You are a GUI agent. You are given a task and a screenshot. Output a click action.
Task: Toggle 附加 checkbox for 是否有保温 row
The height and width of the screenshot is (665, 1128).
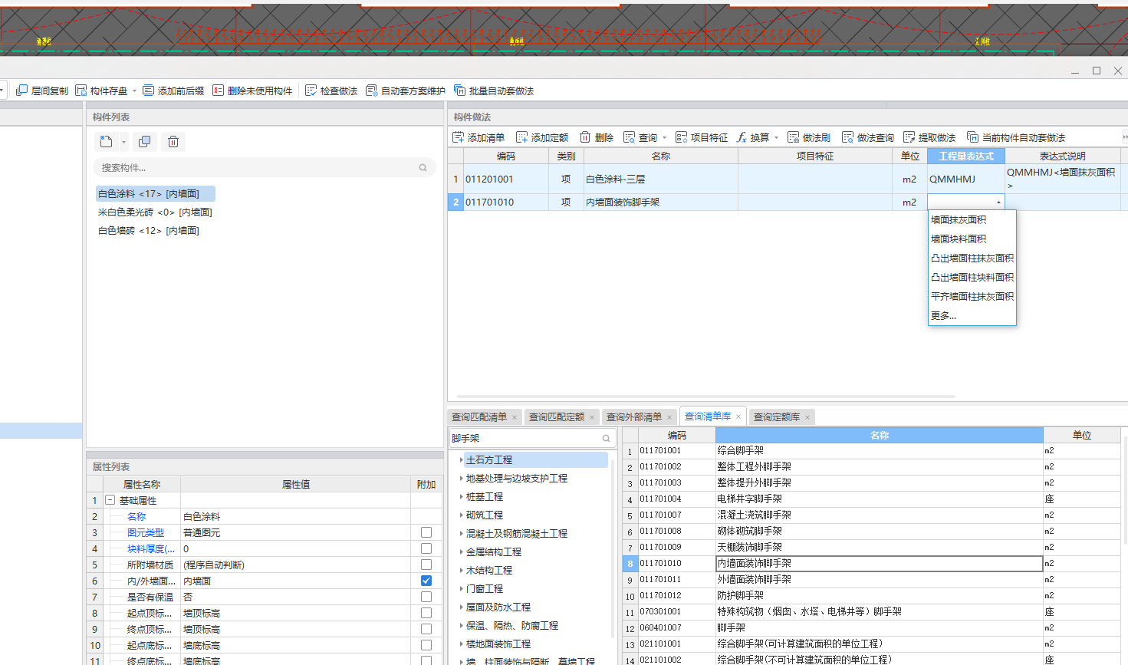click(x=426, y=597)
